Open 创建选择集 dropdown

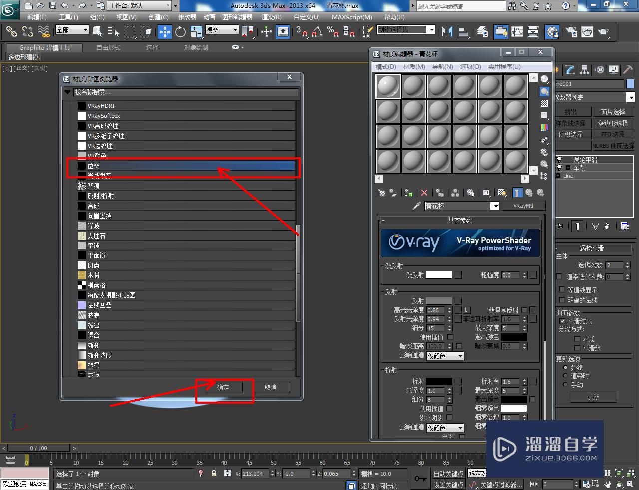[x=432, y=30]
